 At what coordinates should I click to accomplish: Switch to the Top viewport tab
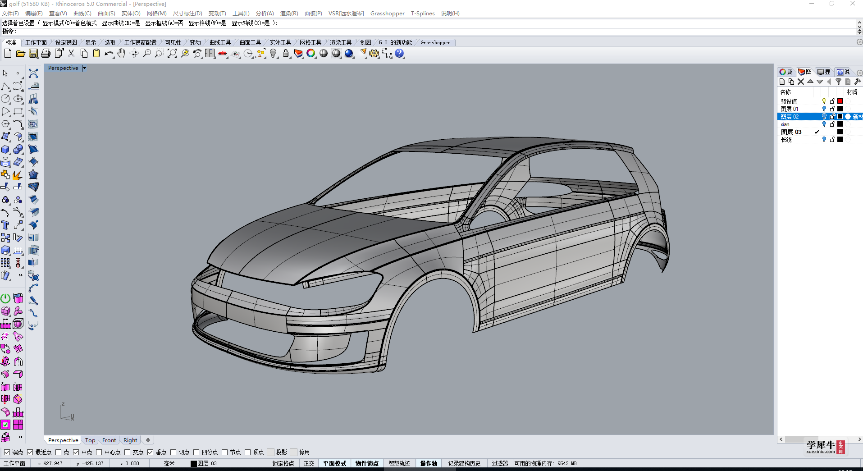click(90, 440)
